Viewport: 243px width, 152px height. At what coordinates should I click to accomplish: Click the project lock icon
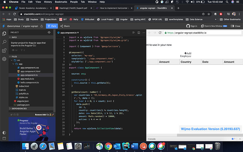coord(42,26)
